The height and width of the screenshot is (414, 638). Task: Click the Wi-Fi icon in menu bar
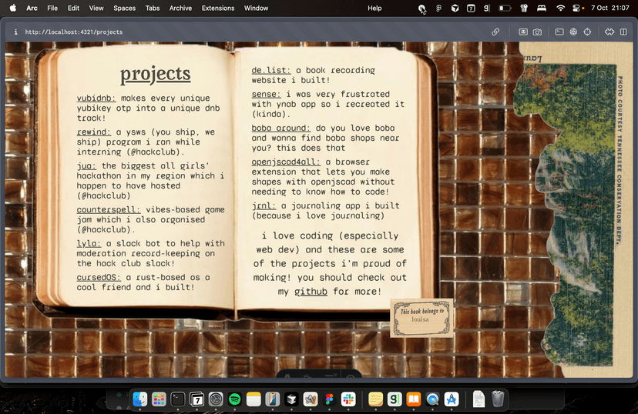(x=560, y=8)
